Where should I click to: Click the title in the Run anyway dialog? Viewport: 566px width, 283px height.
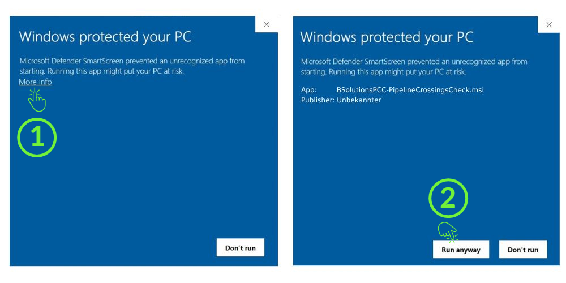pyautogui.click(x=387, y=37)
